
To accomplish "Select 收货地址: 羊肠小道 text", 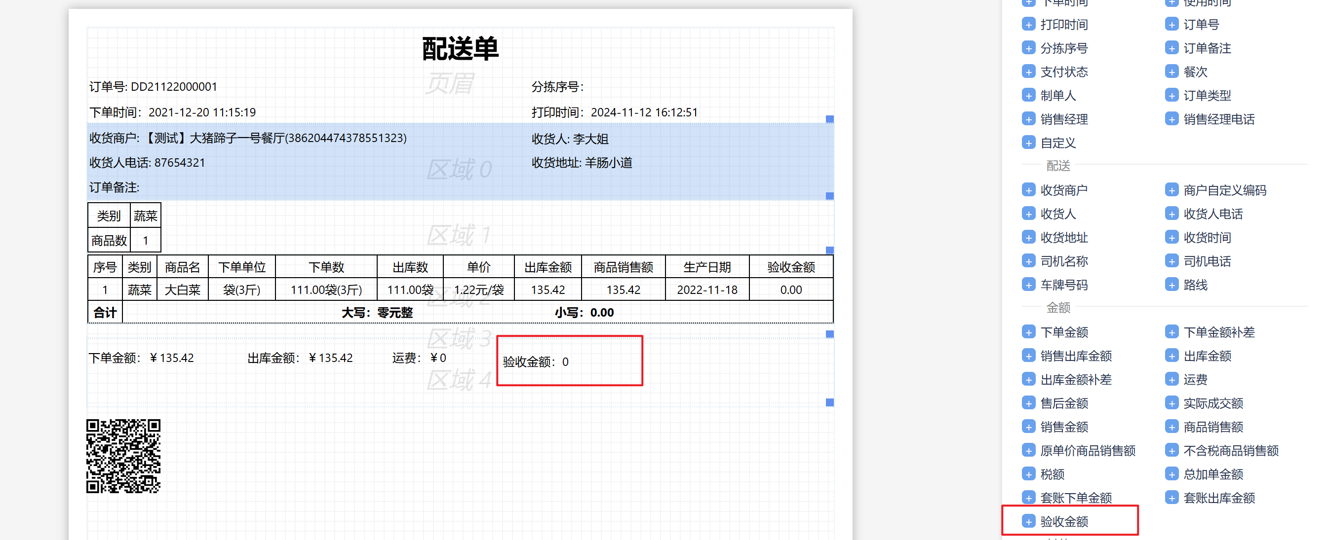I will click(x=582, y=163).
